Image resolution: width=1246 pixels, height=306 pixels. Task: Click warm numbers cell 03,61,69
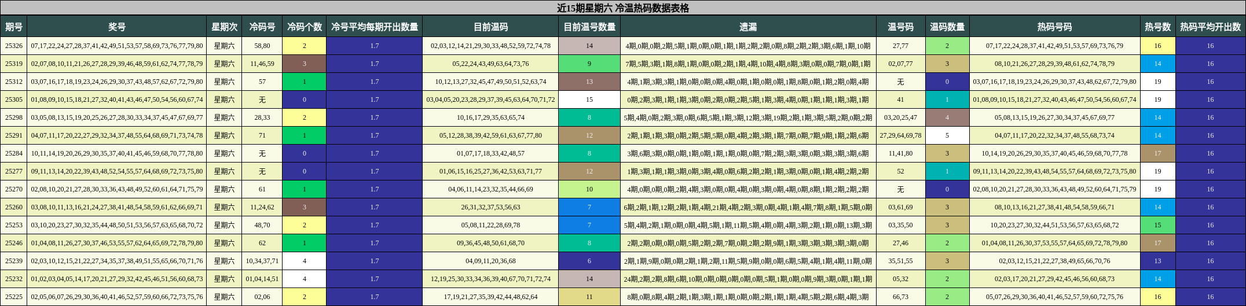(900, 207)
